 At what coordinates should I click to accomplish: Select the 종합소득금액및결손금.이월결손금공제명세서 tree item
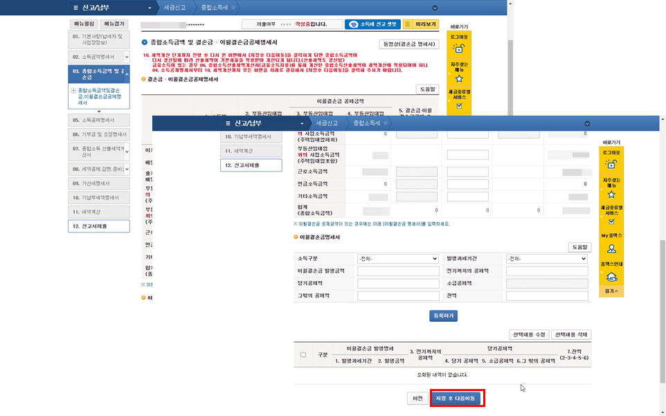[100, 96]
